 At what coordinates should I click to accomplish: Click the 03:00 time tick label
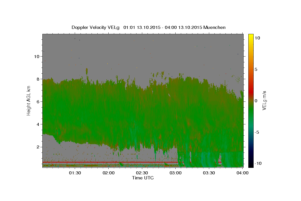(176, 173)
